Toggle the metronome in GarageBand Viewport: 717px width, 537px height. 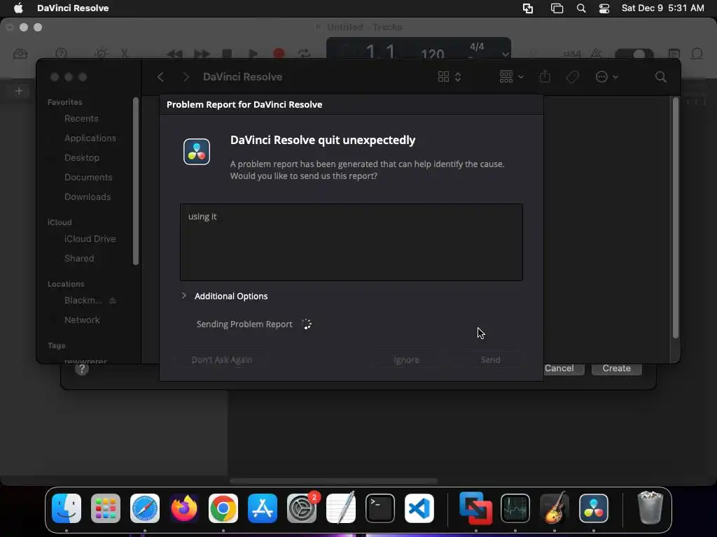click(x=596, y=54)
